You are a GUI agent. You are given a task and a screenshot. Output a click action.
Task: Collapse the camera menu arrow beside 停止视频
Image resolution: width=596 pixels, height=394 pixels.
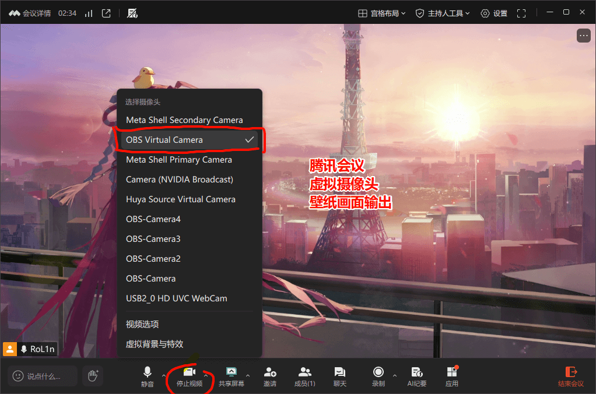point(206,375)
